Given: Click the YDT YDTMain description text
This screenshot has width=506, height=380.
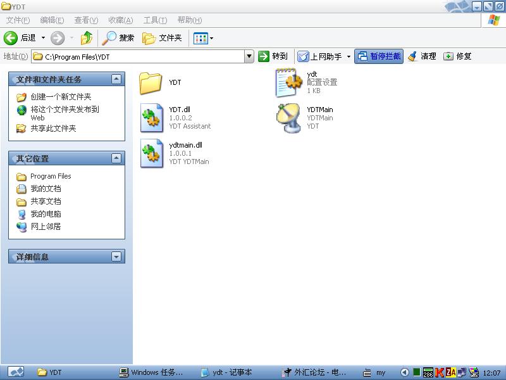Looking at the screenshot, I should point(189,161).
